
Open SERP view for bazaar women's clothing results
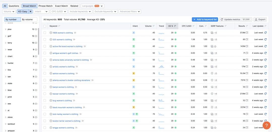247,94
